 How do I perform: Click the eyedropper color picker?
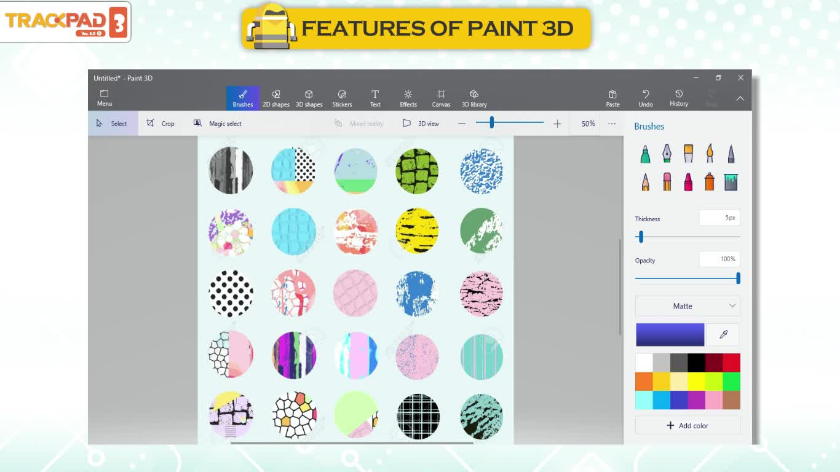click(x=723, y=335)
